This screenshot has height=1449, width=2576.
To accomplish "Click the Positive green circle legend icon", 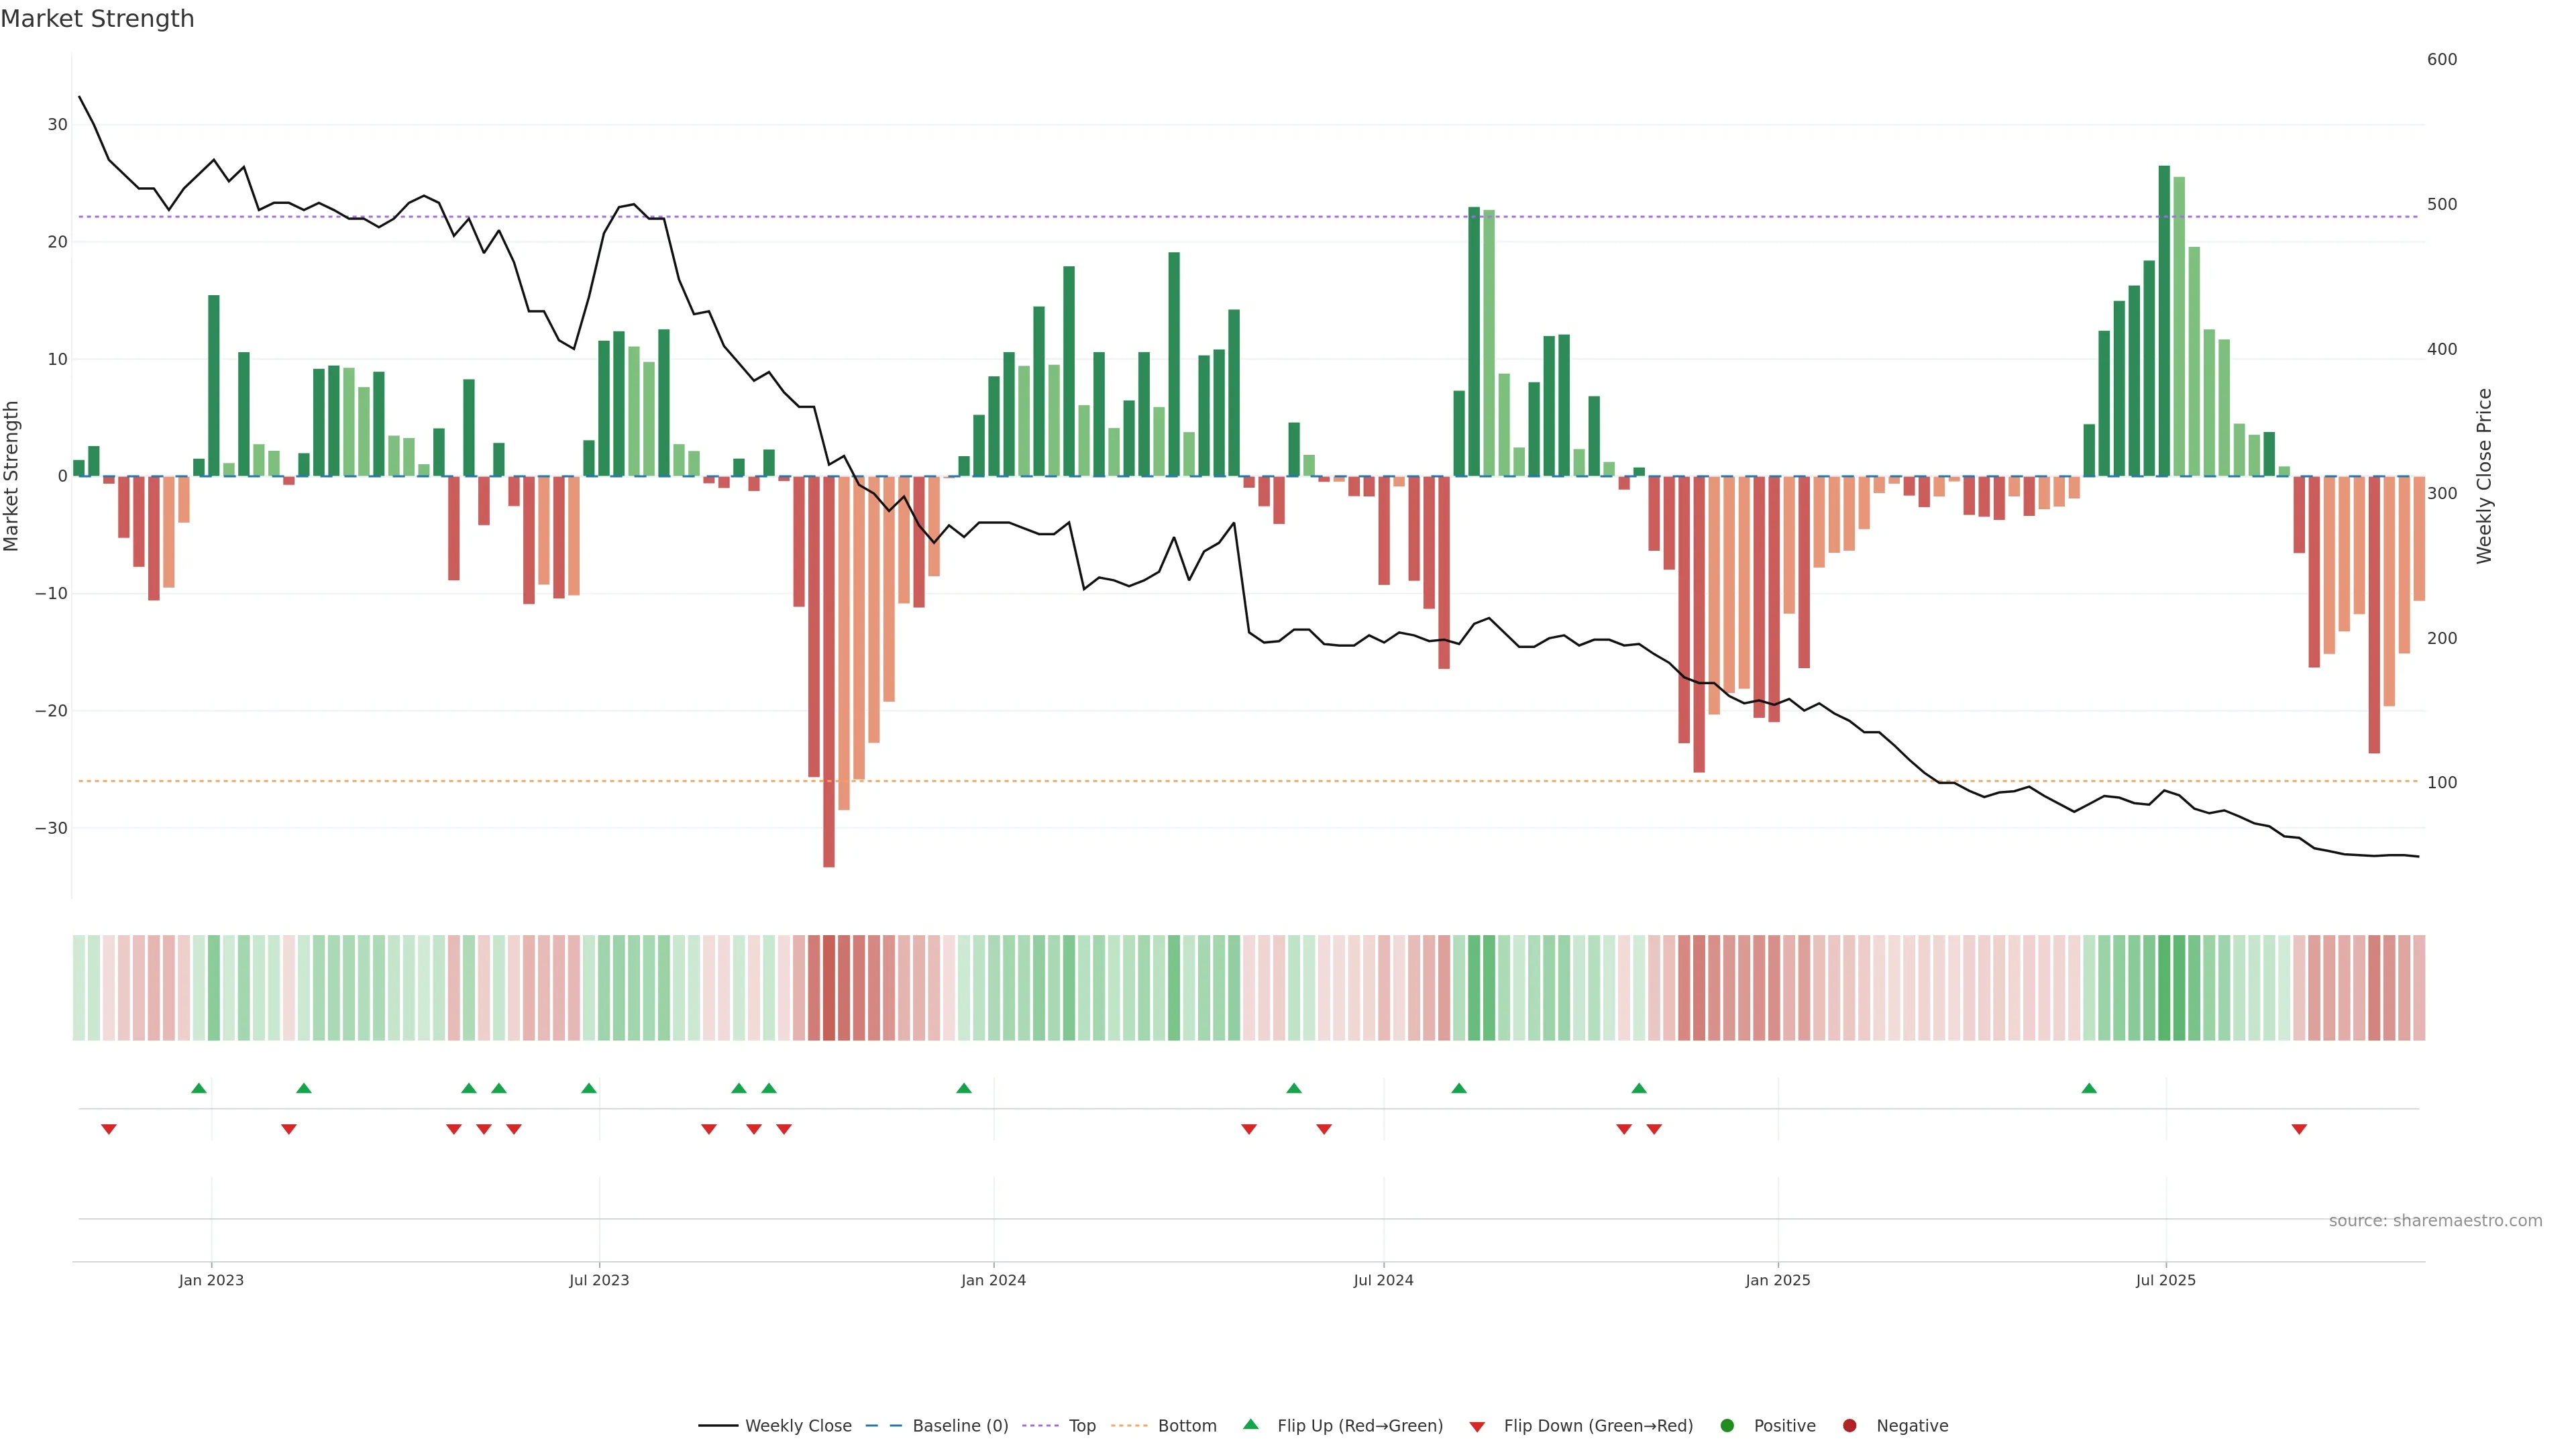I will pyautogui.click(x=1727, y=1425).
